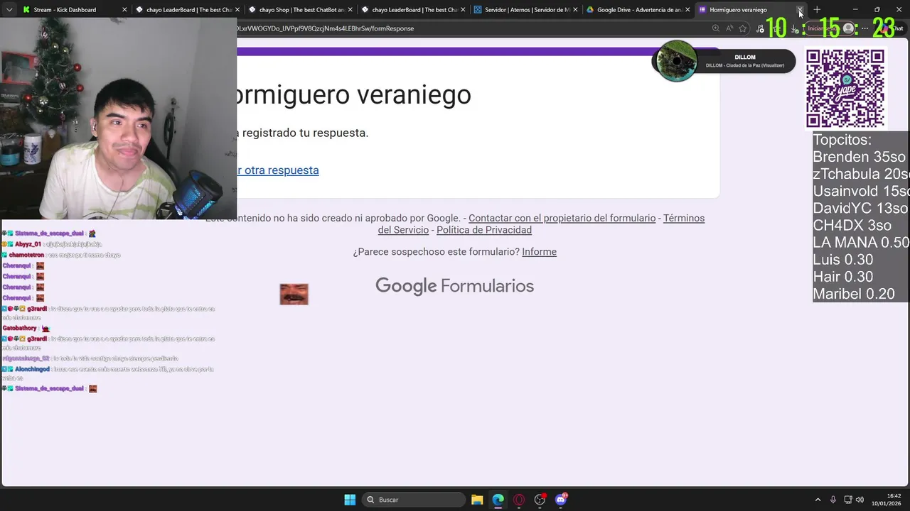Click the 'Brenden 35so' entry
This screenshot has height=511, width=910.
click(x=859, y=157)
